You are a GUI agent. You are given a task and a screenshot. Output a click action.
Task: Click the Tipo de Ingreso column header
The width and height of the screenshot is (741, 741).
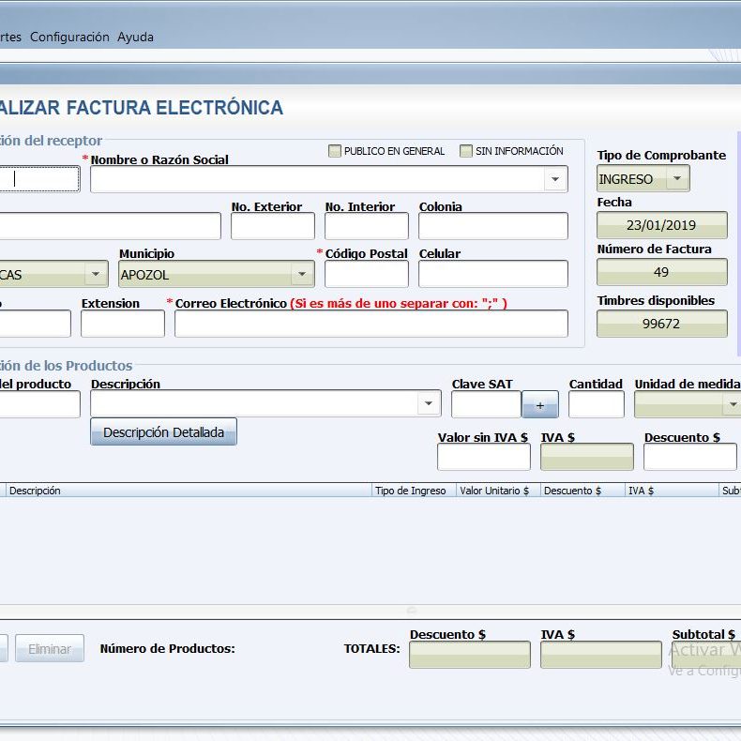(x=410, y=491)
